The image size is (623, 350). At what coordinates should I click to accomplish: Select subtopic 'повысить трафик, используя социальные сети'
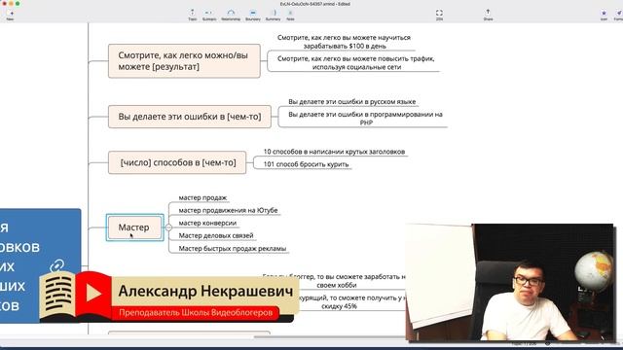pos(356,62)
